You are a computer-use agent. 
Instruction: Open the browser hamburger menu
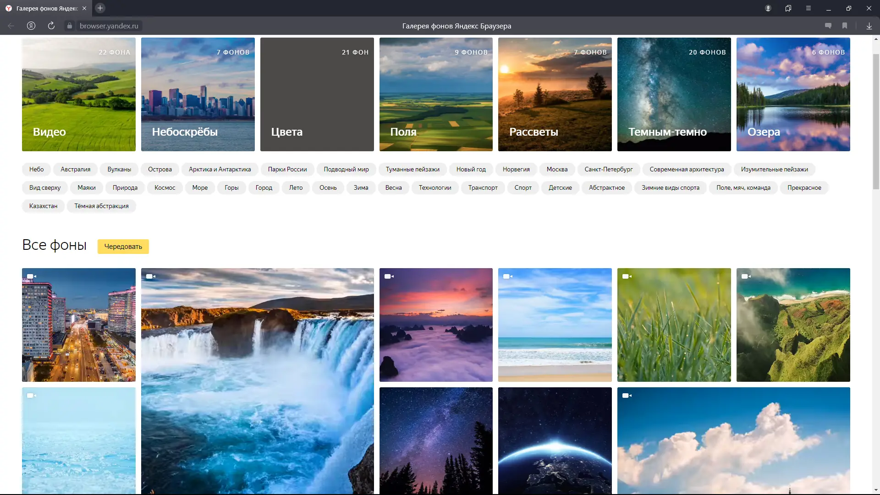(808, 8)
